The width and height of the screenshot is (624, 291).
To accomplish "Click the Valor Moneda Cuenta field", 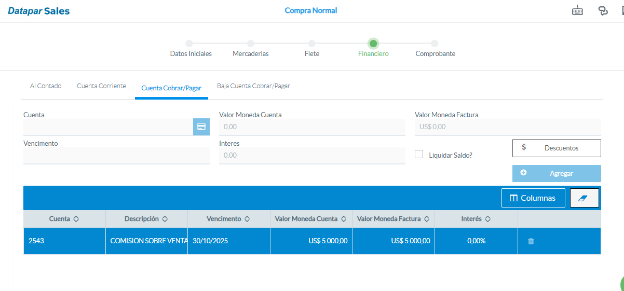I will coord(312,127).
